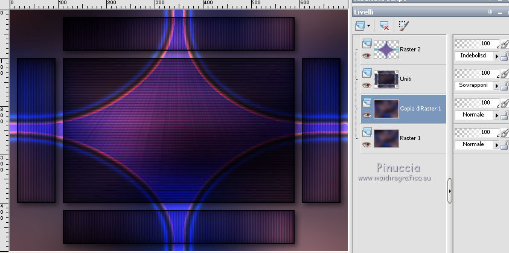The width and height of the screenshot is (509, 253).
Task: Adjust the Copia diRaster 1 opacity slider
Action: pos(476,103)
